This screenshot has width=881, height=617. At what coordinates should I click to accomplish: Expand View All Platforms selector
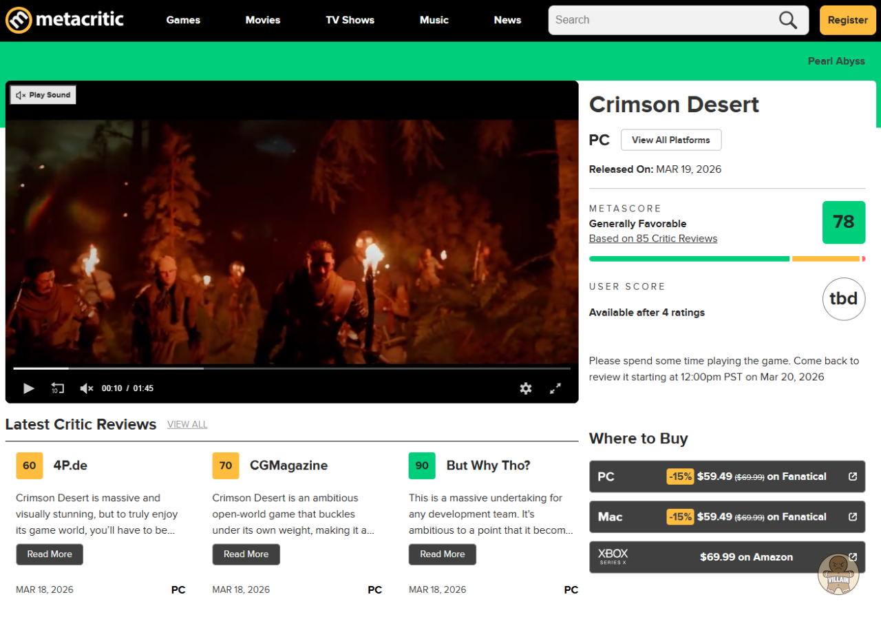[670, 140]
